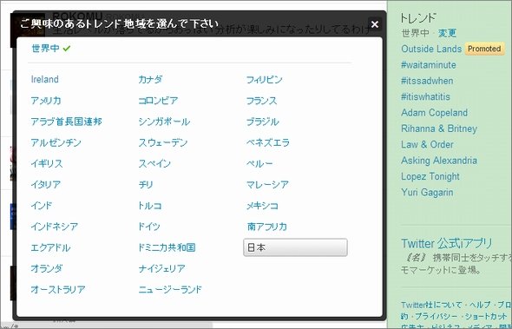Select シンガポール trend region

[164, 122]
